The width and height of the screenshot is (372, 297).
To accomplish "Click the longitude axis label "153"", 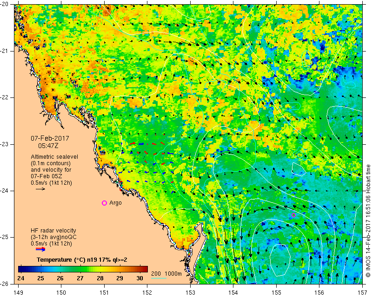I will coord(190,293).
